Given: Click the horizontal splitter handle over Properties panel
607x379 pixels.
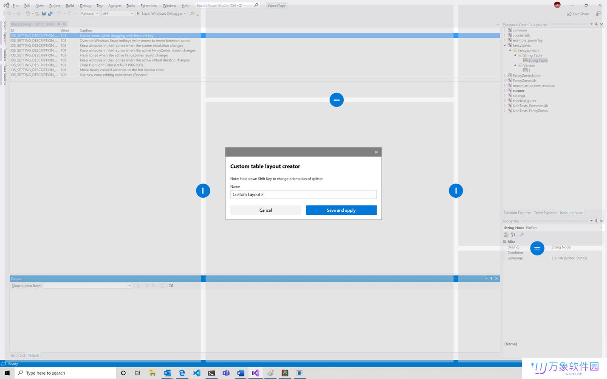Looking at the screenshot, I should pos(537,248).
